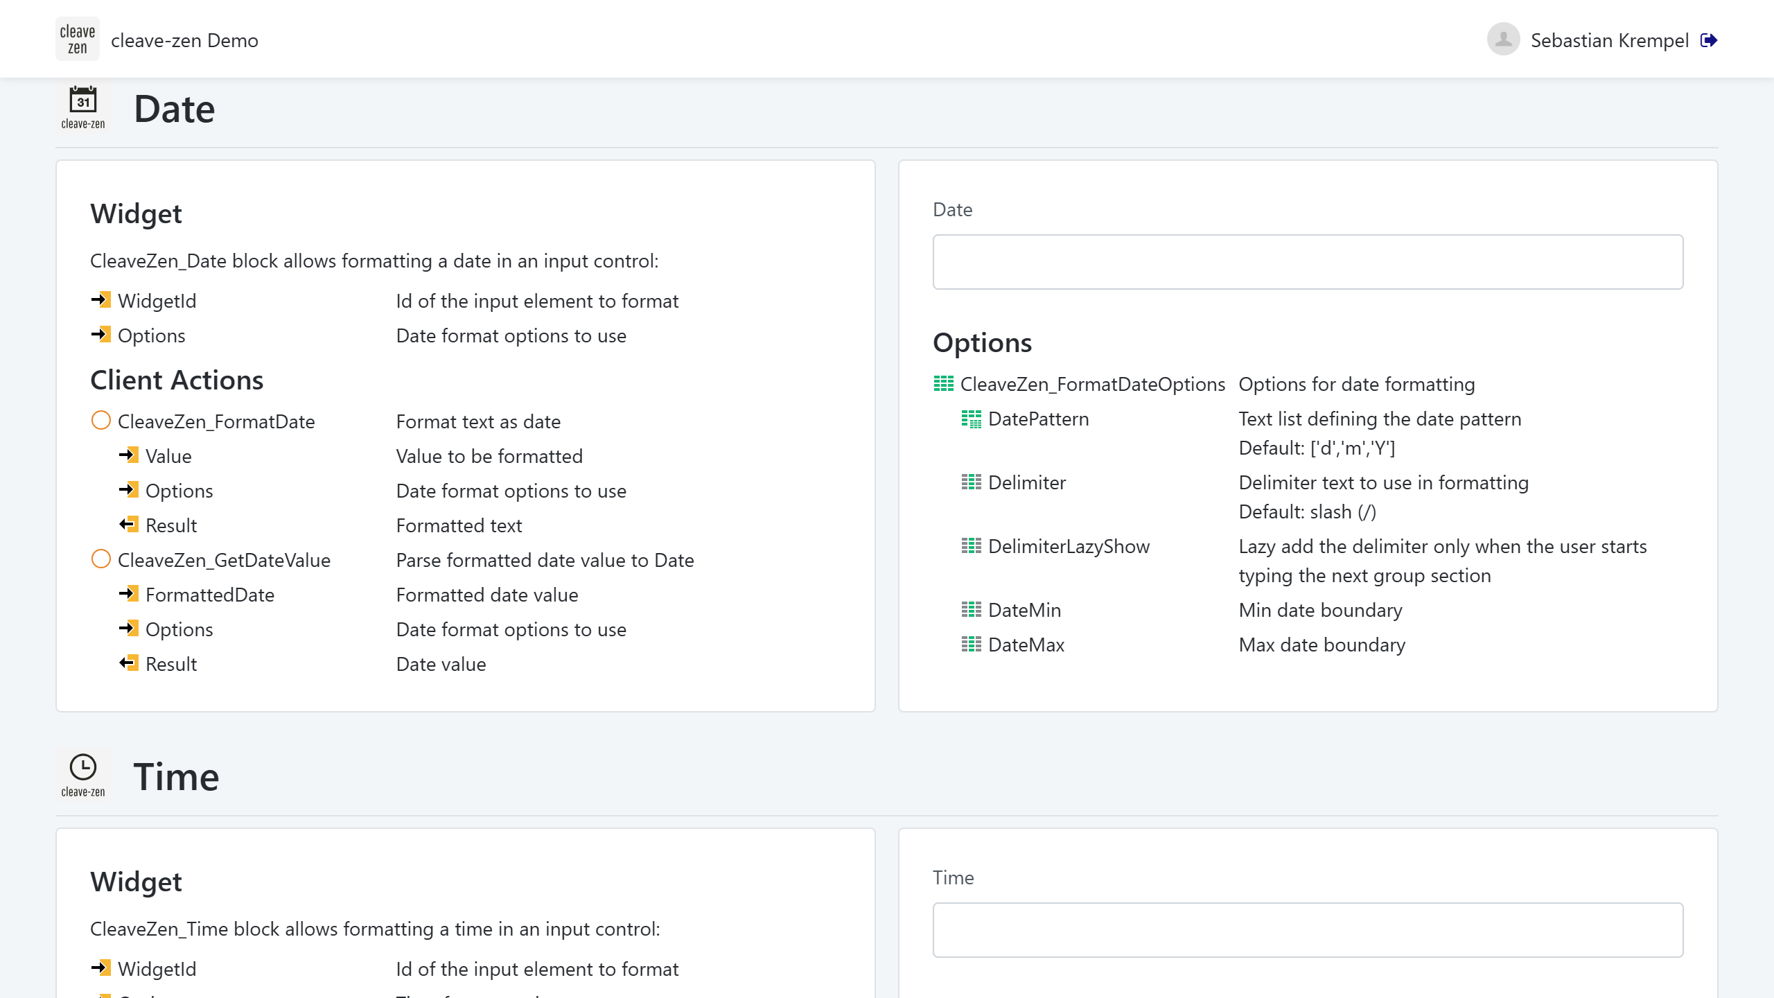Screen dimensions: 1774x998
Task: Click the input arrow icon beside FormattedDate
Action: click(x=128, y=594)
